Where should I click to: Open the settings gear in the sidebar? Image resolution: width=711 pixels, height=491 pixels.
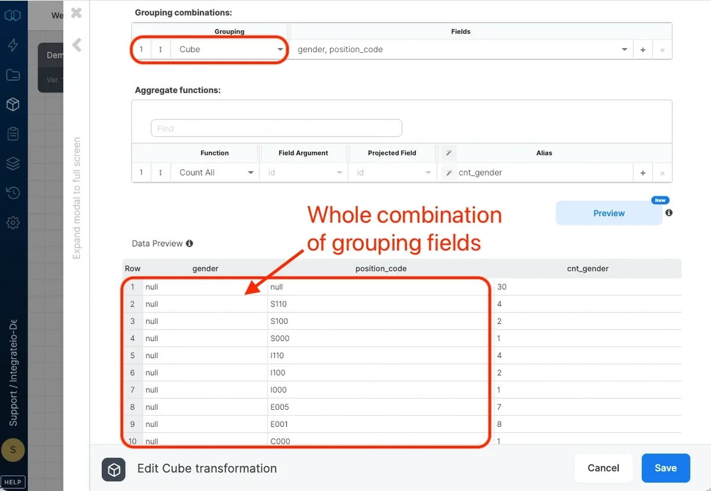pos(13,222)
